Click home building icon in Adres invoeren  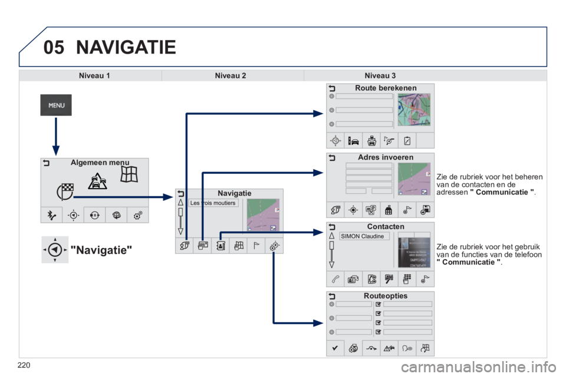[x=389, y=210]
